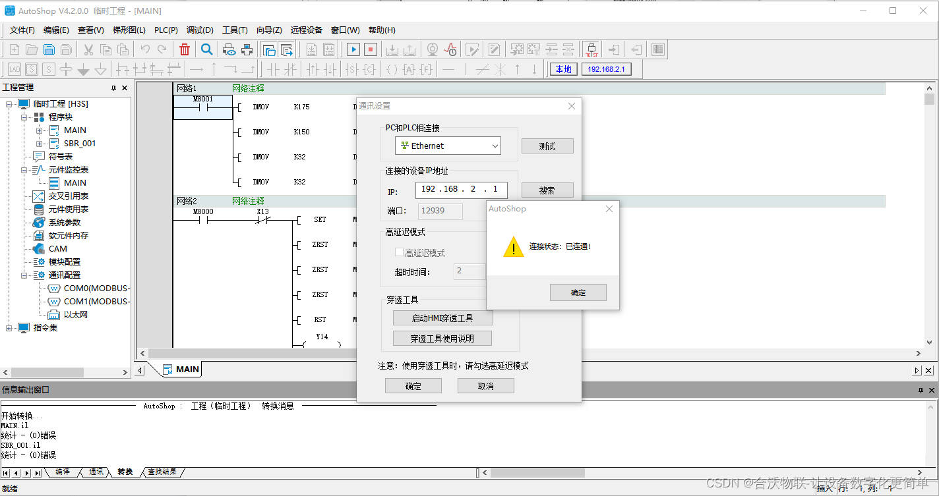Click the Copy toolbar icon

click(106, 49)
